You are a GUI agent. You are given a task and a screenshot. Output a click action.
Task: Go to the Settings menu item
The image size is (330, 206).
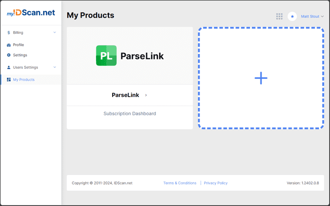(x=20, y=55)
